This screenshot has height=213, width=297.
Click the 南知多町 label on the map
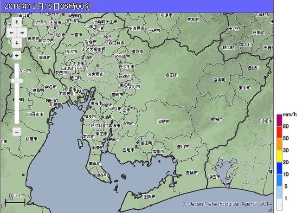click(100, 175)
